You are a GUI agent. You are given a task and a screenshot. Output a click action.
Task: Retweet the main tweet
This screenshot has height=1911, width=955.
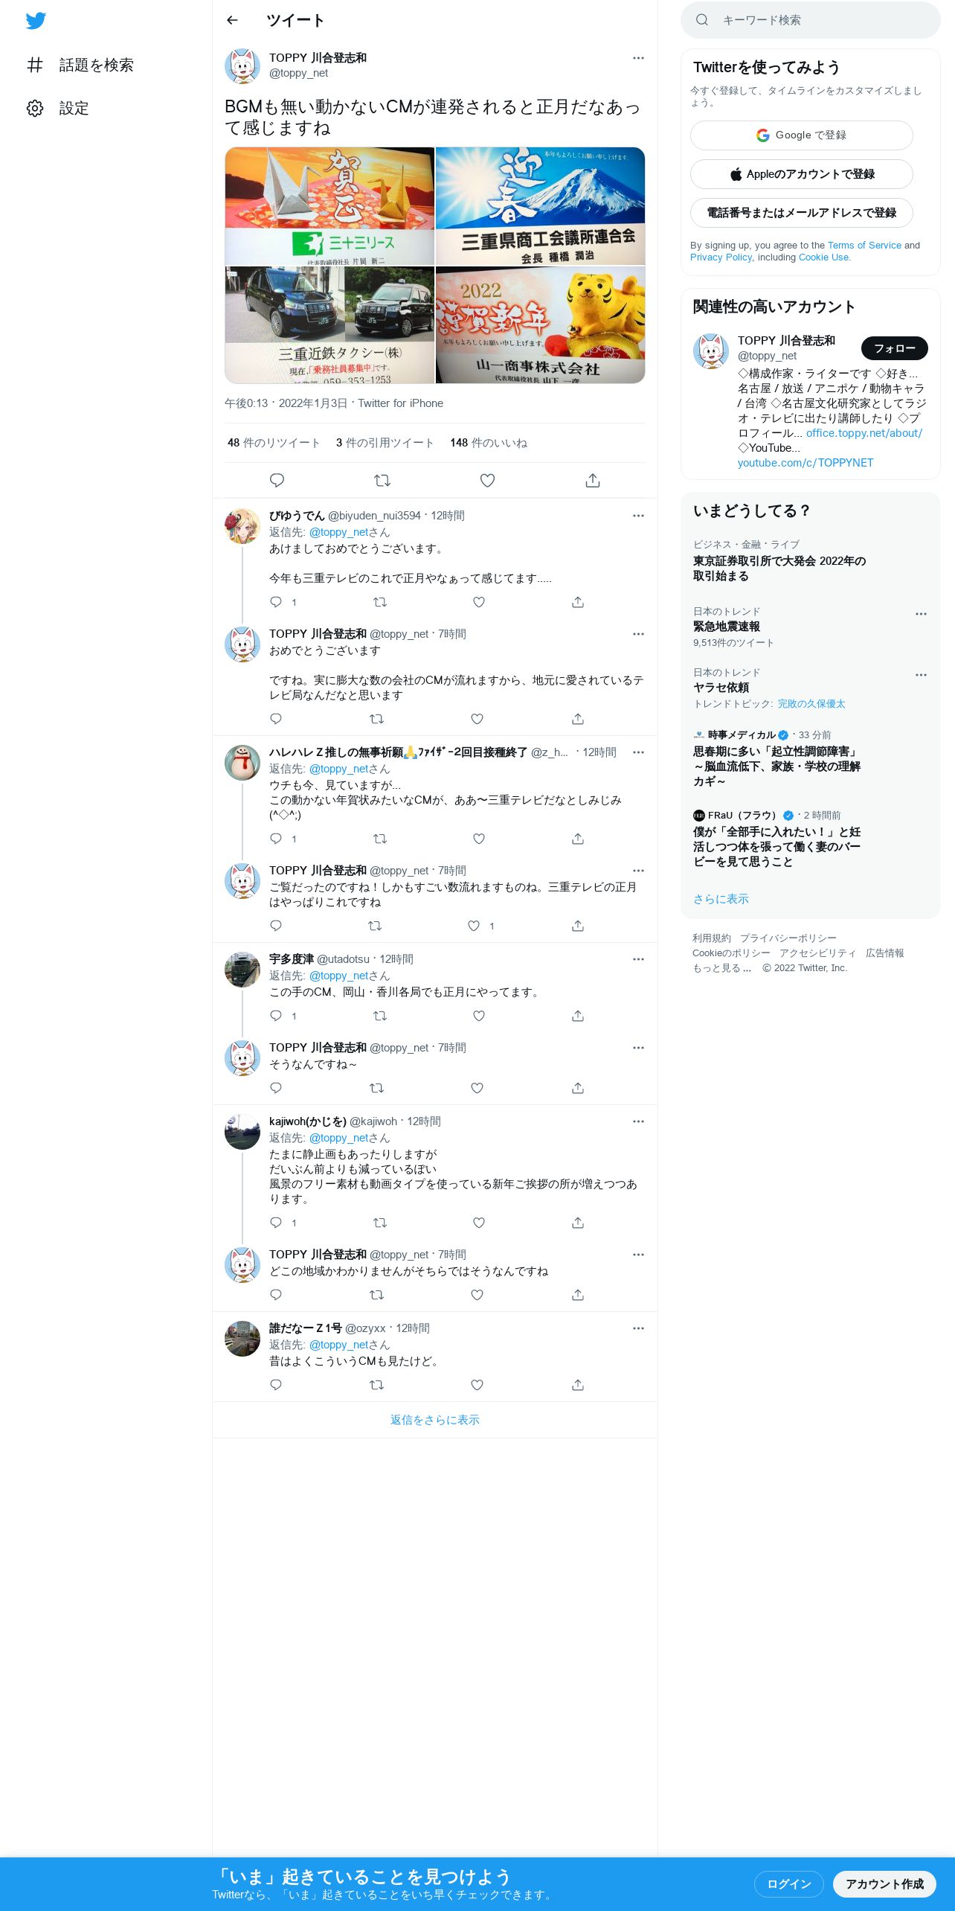click(382, 481)
